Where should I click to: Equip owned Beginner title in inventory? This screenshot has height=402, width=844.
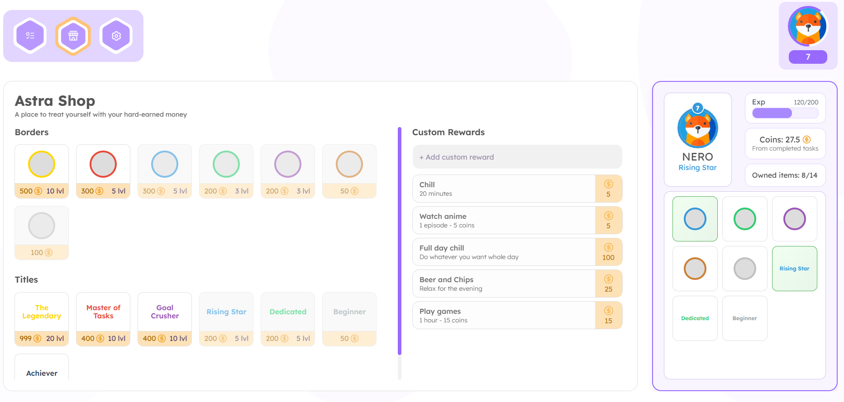click(x=745, y=318)
